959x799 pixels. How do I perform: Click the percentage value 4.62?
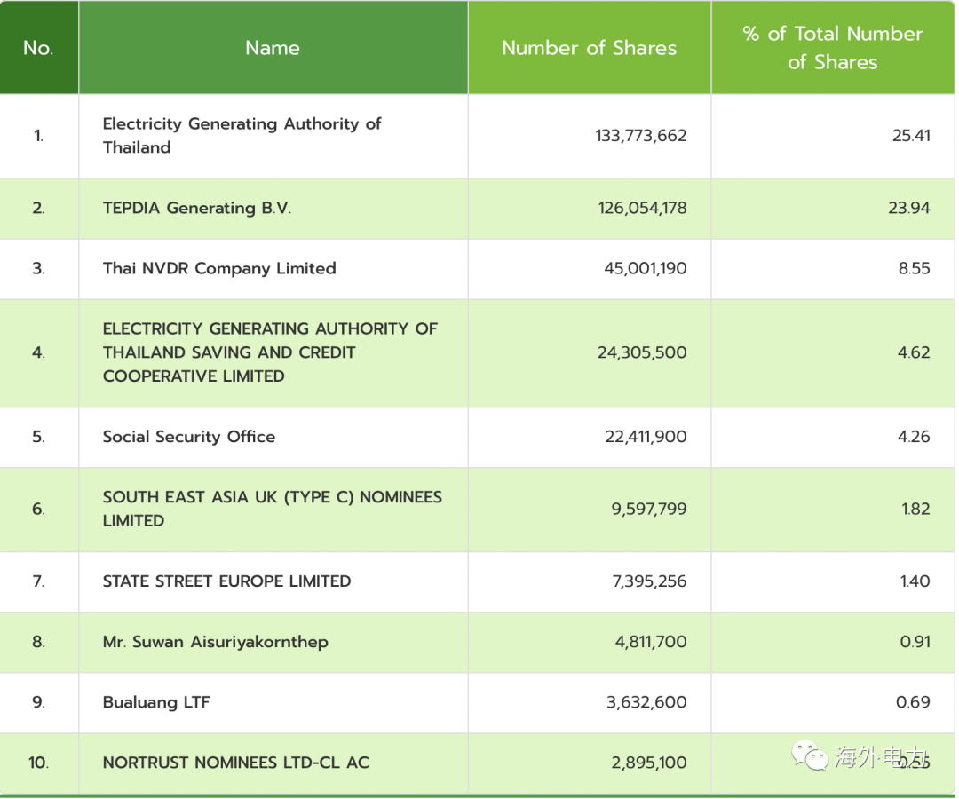[x=913, y=352]
